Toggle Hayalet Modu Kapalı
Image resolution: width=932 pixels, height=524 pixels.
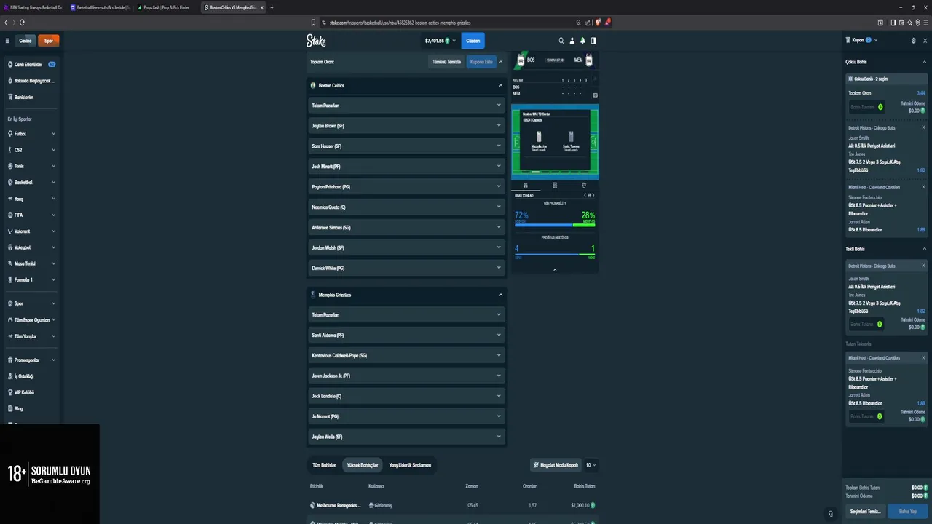click(x=555, y=465)
